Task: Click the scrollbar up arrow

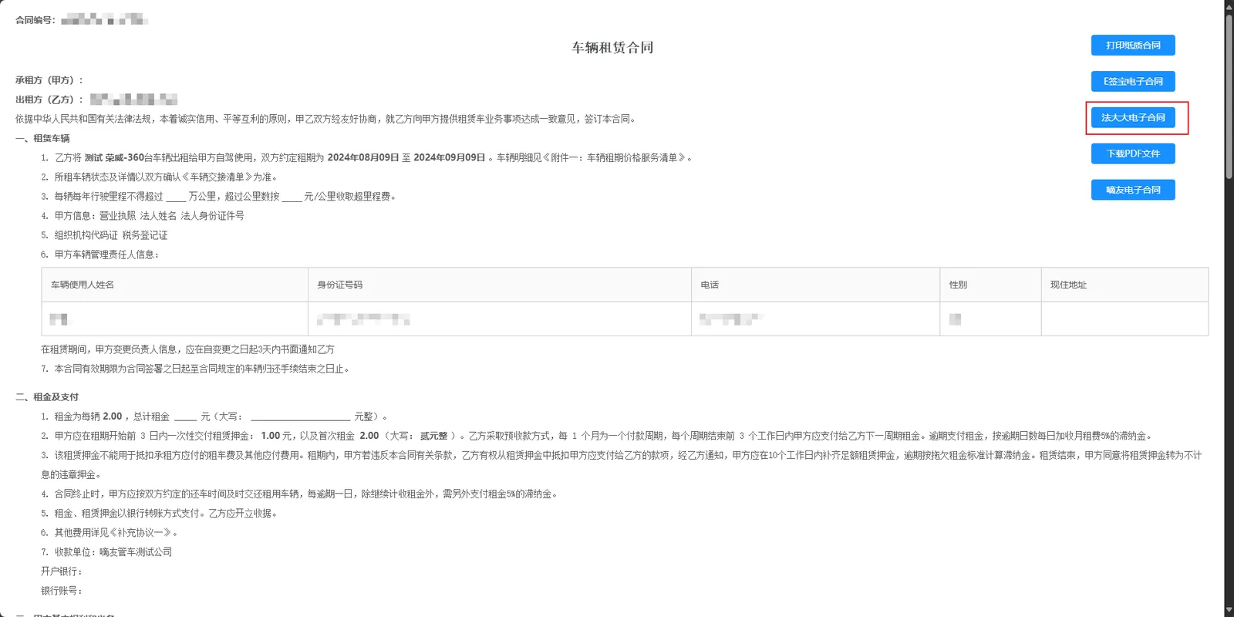Action: coord(1229,5)
